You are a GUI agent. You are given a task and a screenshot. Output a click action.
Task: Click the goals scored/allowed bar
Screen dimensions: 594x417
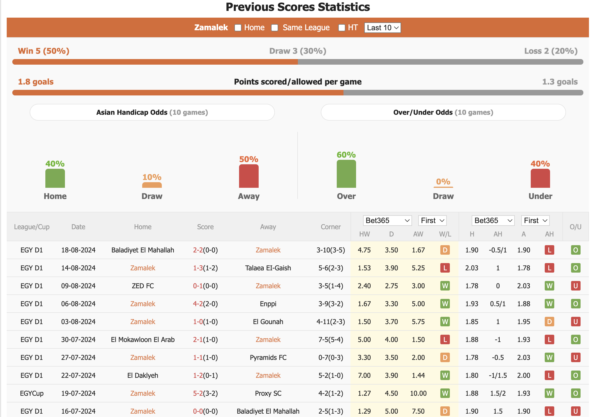coord(298,93)
